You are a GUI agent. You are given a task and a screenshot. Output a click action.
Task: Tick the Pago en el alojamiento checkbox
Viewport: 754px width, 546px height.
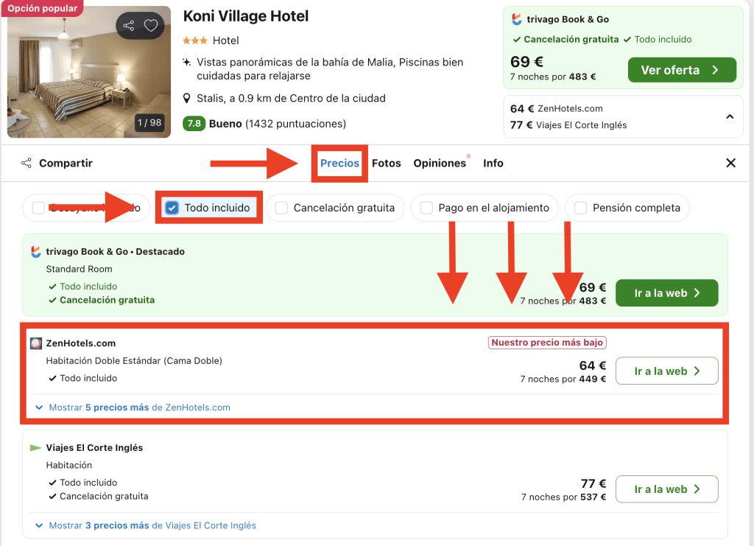(x=426, y=208)
